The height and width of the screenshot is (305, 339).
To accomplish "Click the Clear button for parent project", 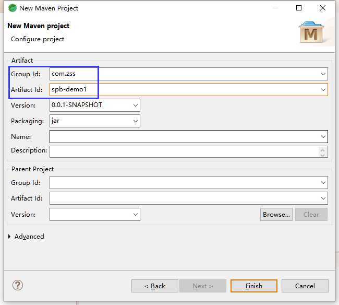I will tap(311, 215).
